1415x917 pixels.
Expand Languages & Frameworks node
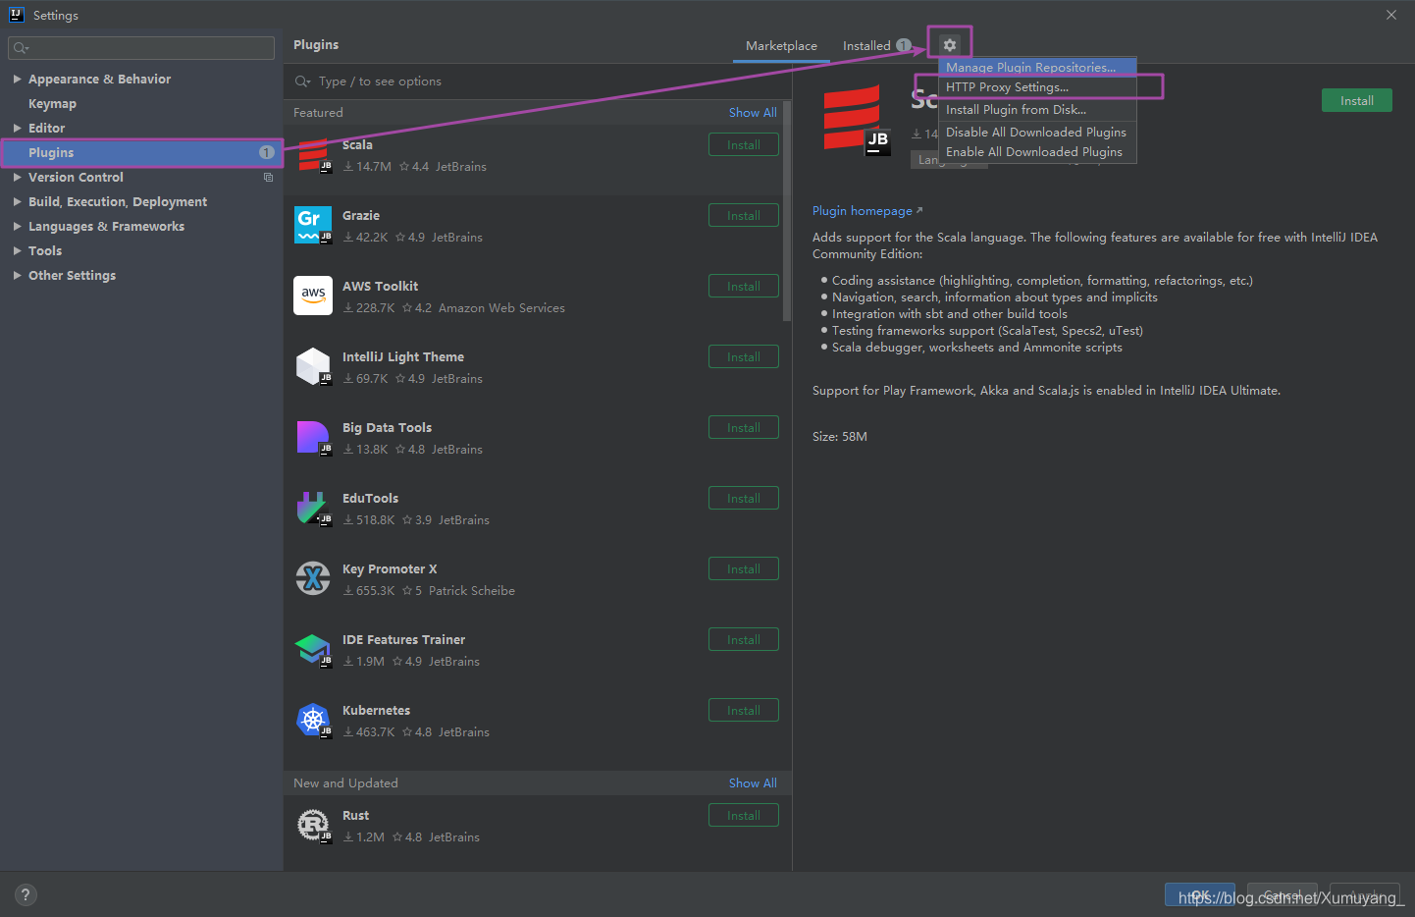[17, 226]
